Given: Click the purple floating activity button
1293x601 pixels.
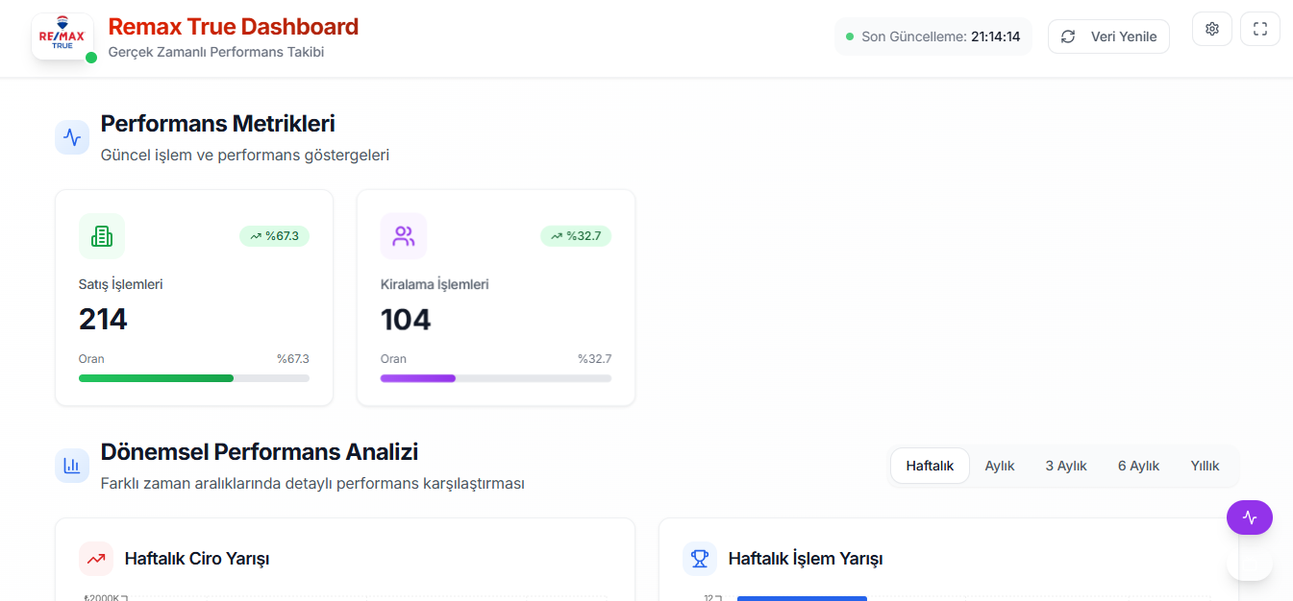Looking at the screenshot, I should coord(1250,517).
